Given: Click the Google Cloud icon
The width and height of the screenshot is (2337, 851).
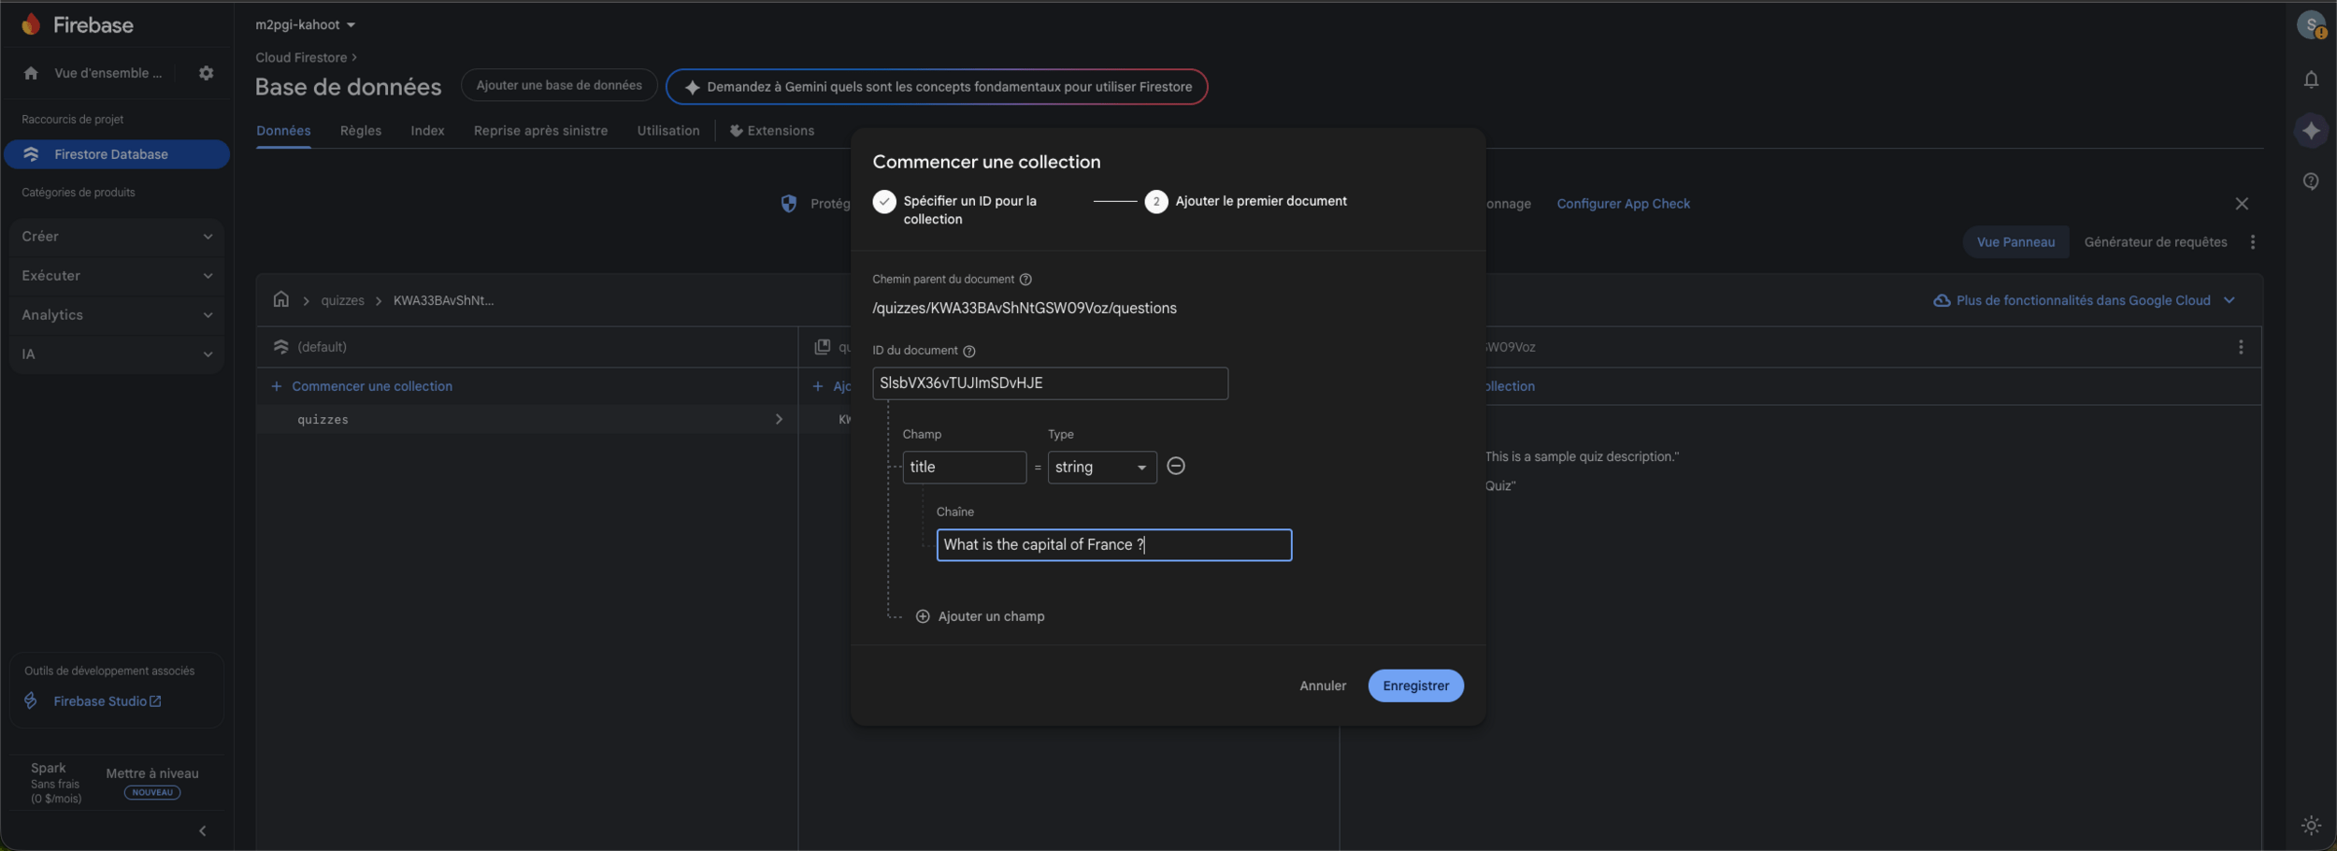Looking at the screenshot, I should click(1942, 300).
